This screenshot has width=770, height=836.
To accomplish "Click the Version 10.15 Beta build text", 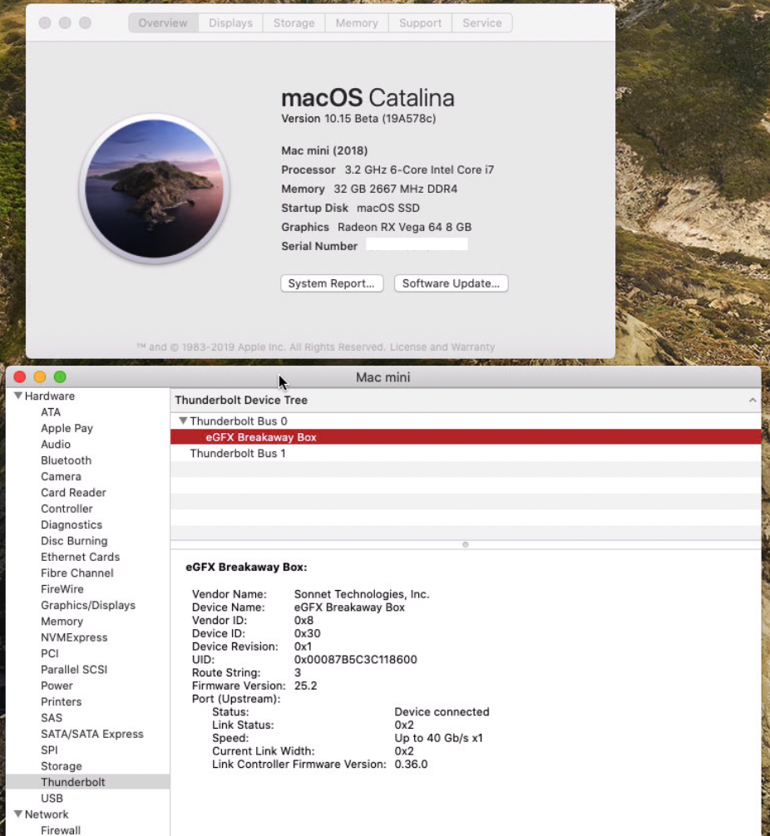I will 358,118.
